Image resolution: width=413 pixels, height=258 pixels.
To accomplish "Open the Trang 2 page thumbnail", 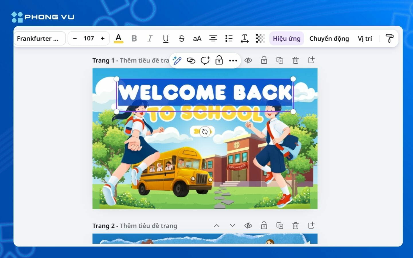I will click(x=205, y=239).
